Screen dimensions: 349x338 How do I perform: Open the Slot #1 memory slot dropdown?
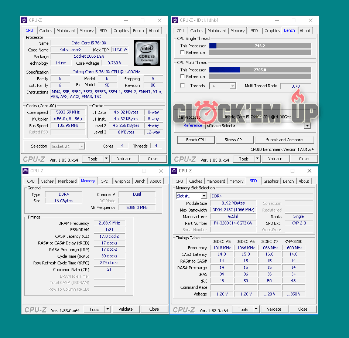tap(192, 196)
